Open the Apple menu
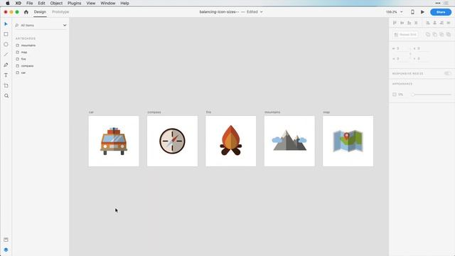The image size is (455, 256). [8, 3]
